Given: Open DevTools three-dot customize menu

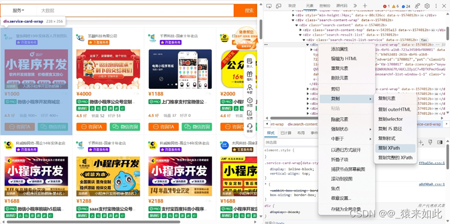Looking at the screenshot, I should click(x=436, y=6).
